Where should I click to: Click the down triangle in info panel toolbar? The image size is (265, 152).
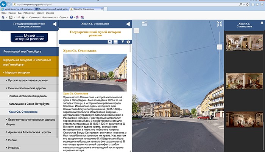click(122, 42)
